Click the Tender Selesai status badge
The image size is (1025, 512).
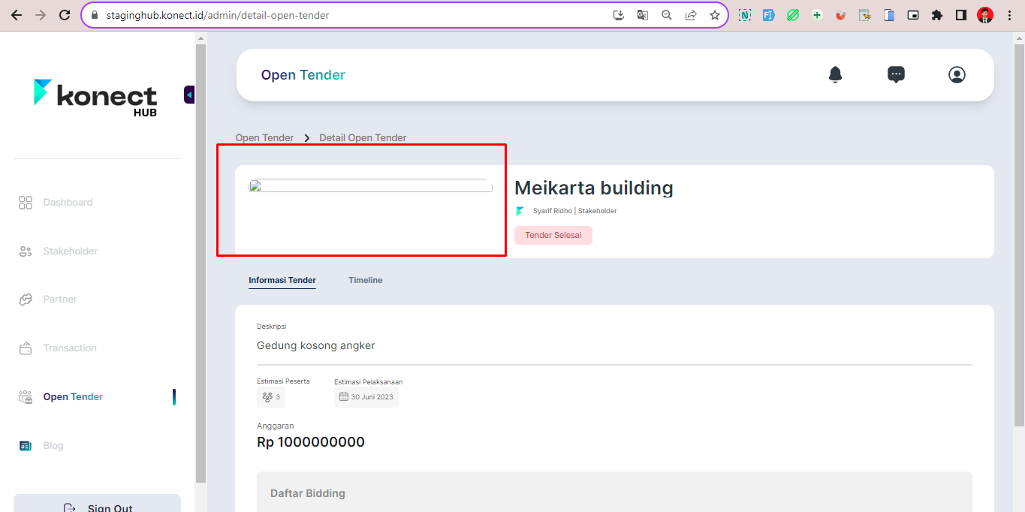[x=553, y=235]
